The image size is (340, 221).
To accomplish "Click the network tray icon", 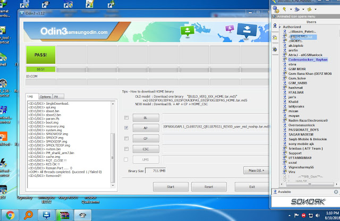I will point(311,215).
